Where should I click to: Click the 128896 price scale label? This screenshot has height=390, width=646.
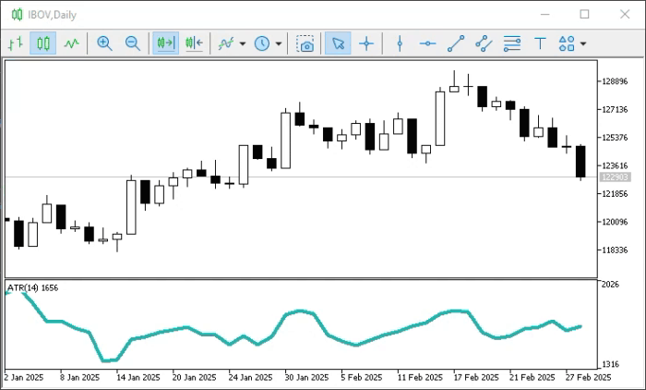(x=616, y=81)
